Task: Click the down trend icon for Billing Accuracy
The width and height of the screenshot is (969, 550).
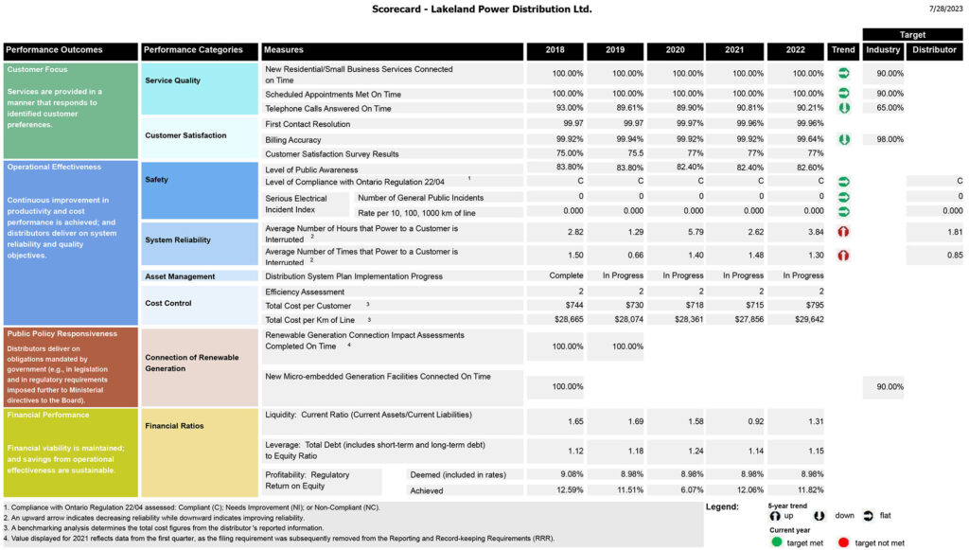Action: 843,139
